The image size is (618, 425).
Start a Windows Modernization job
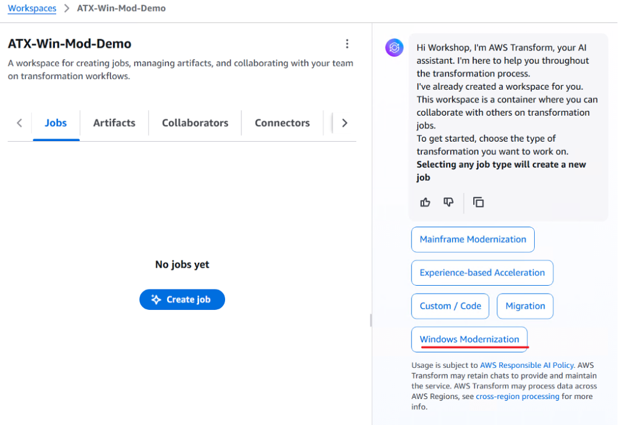(469, 339)
